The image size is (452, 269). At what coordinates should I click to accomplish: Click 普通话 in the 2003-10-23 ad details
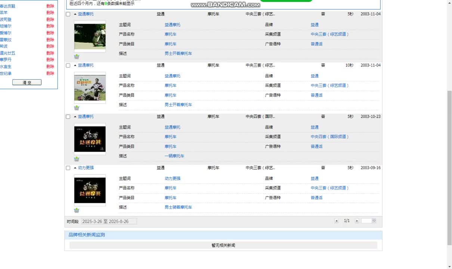click(316, 146)
